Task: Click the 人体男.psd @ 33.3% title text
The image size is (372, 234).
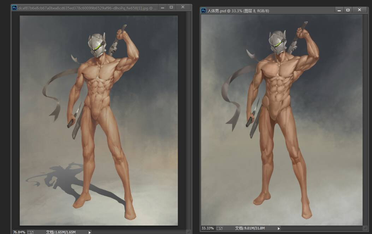Action: [238, 11]
